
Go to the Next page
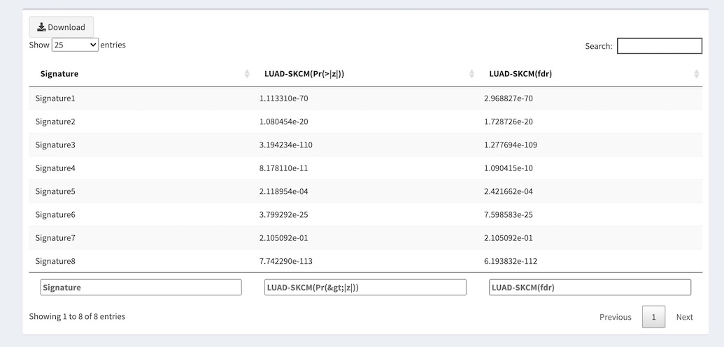tap(684, 317)
